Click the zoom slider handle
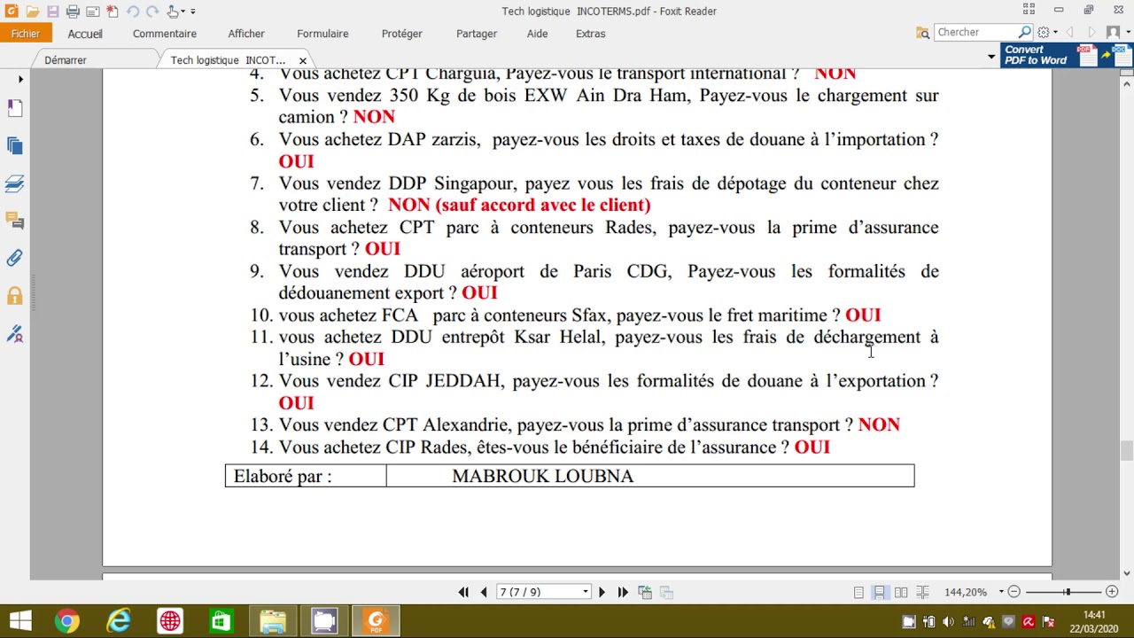 click(1068, 592)
